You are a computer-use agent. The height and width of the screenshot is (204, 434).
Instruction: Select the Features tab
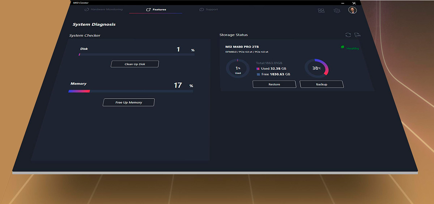[156, 9]
